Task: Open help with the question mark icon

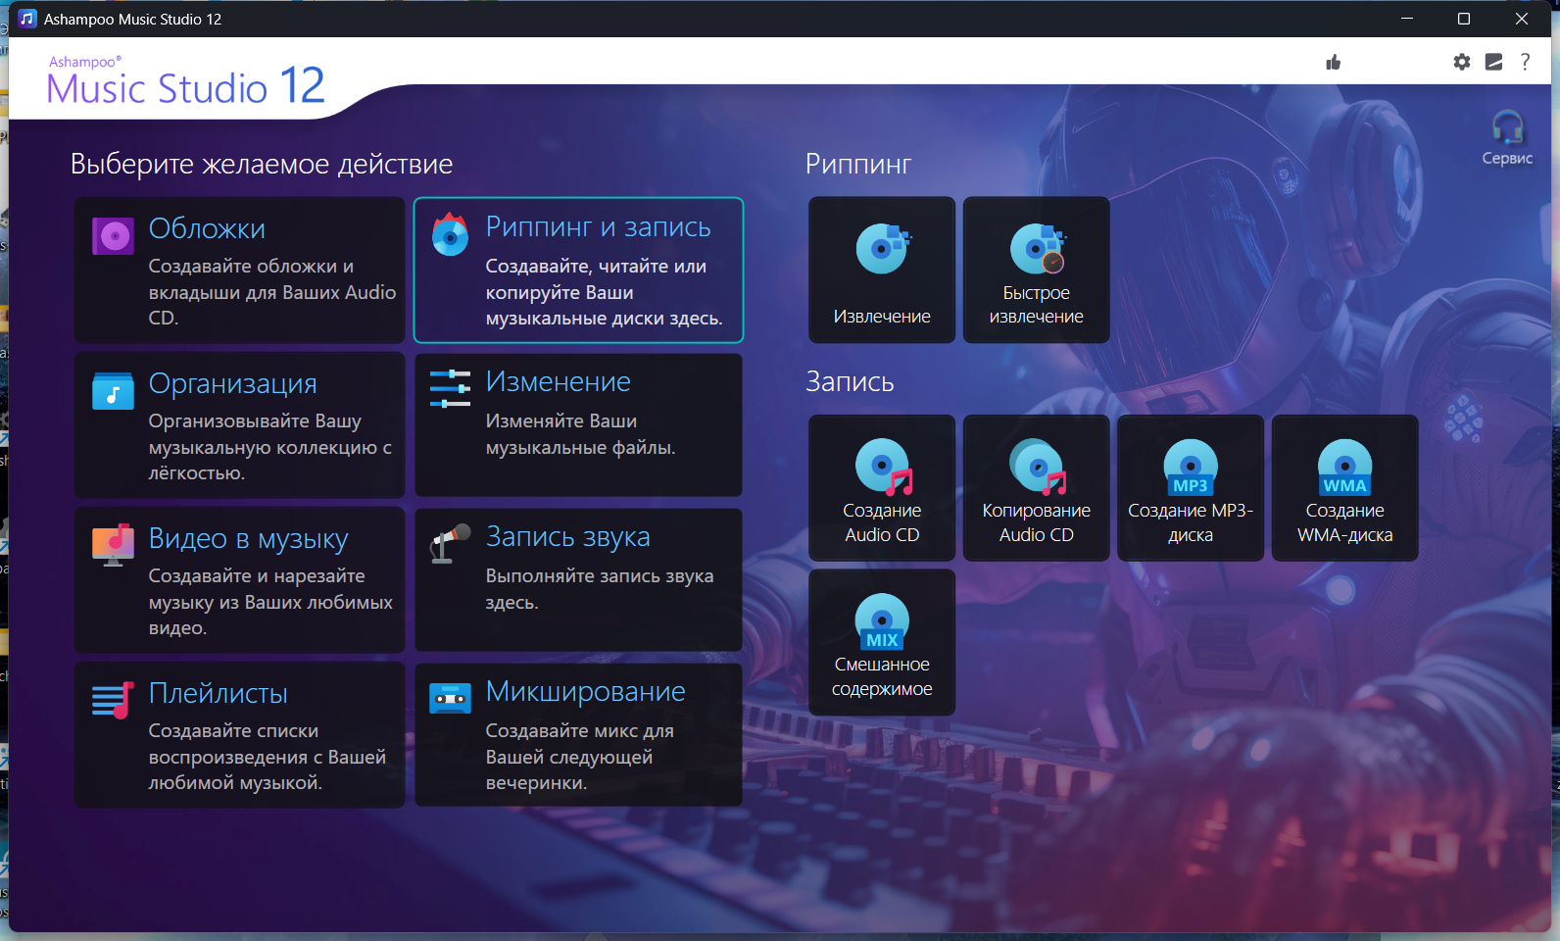Action: pyautogui.click(x=1525, y=62)
